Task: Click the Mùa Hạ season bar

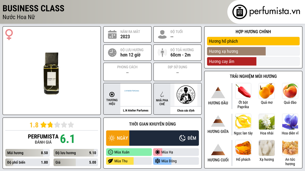Action: pos(176,152)
